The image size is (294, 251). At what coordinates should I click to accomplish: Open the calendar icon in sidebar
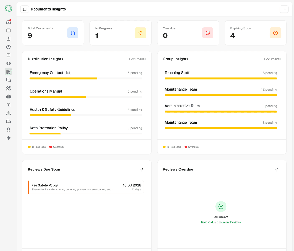[8, 30]
